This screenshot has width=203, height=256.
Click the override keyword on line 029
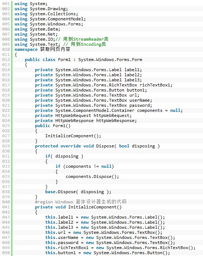pos(71,146)
